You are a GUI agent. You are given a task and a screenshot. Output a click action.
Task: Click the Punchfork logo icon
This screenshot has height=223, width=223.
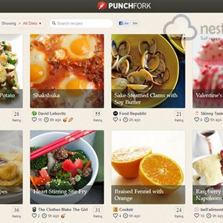click(102, 6)
